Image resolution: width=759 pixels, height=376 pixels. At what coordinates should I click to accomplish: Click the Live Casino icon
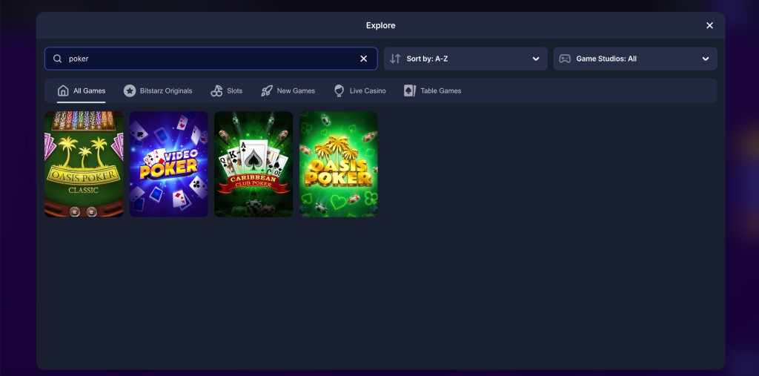(x=339, y=90)
